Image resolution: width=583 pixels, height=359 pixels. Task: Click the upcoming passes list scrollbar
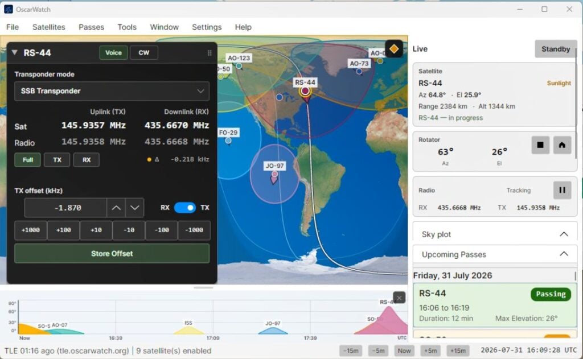(575, 275)
